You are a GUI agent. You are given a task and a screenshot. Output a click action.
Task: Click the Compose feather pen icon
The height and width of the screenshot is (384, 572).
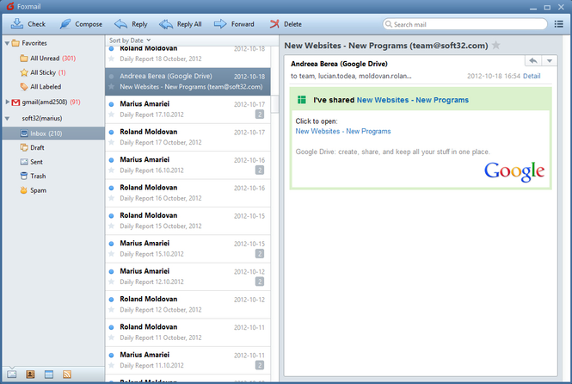65,24
